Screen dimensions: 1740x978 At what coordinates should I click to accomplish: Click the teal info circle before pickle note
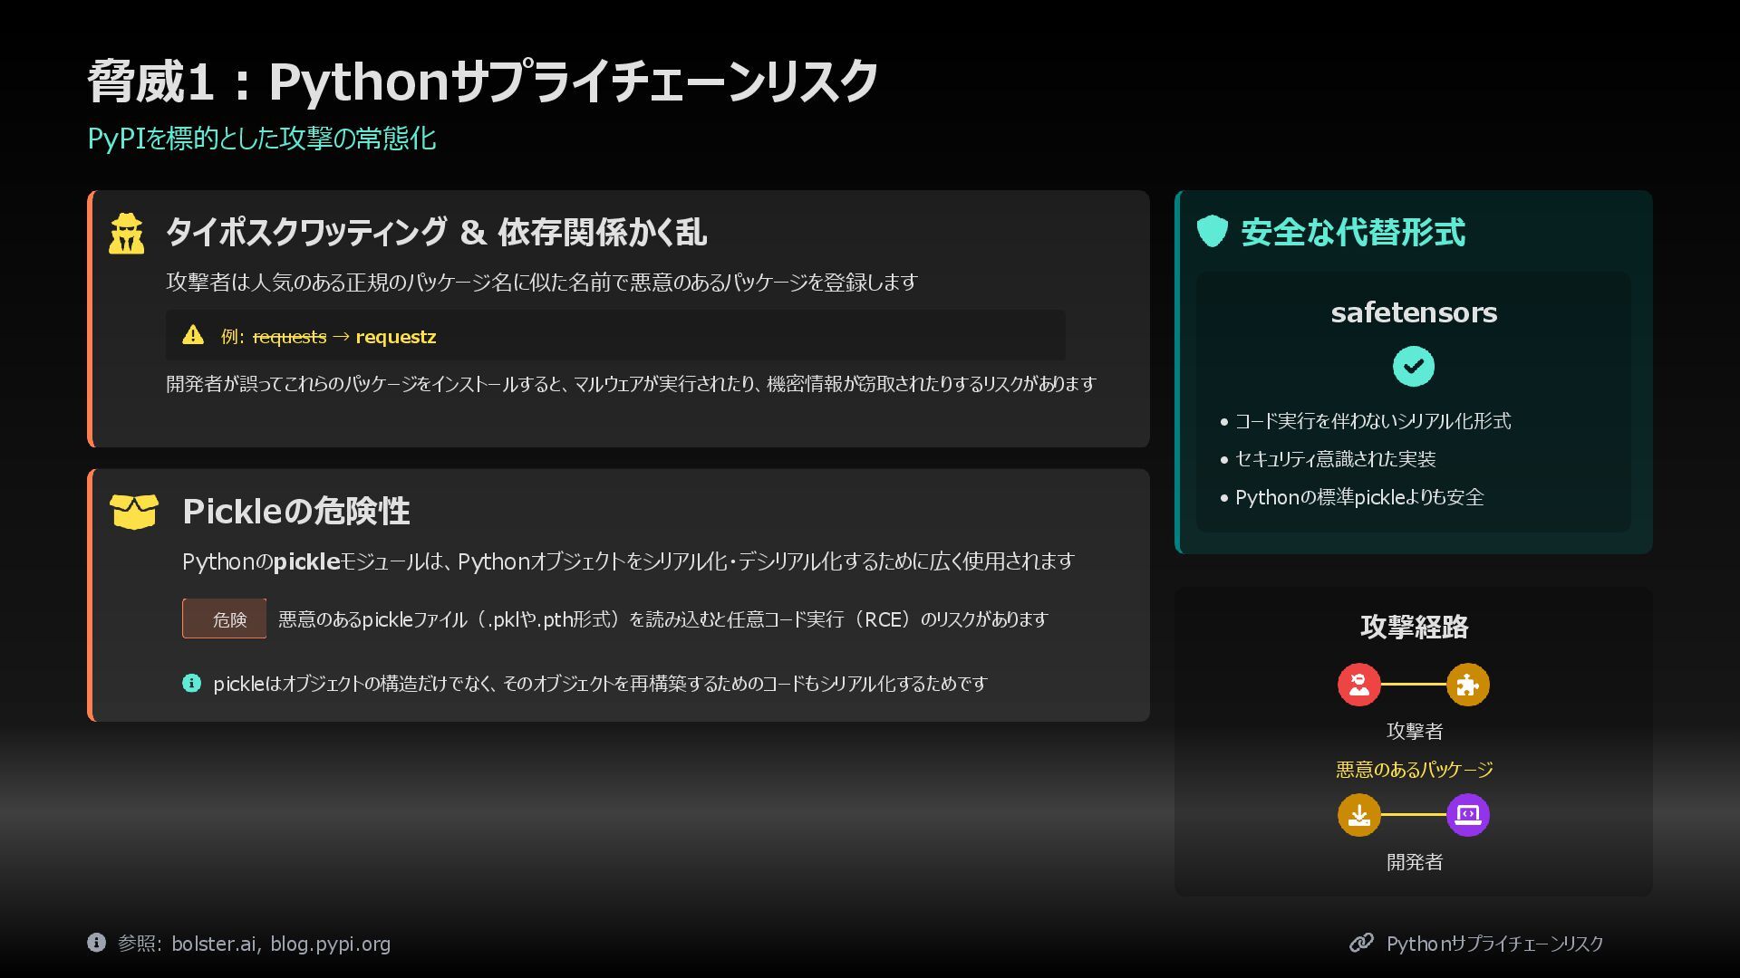click(191, 683)
